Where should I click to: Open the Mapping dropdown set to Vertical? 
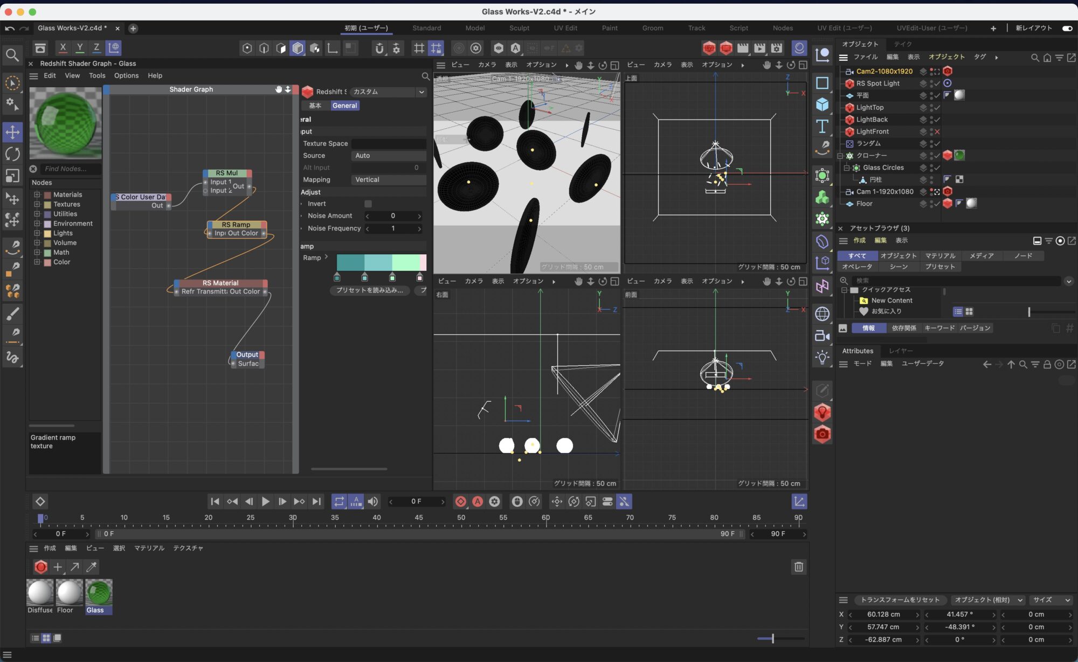[x=388, y=180]
